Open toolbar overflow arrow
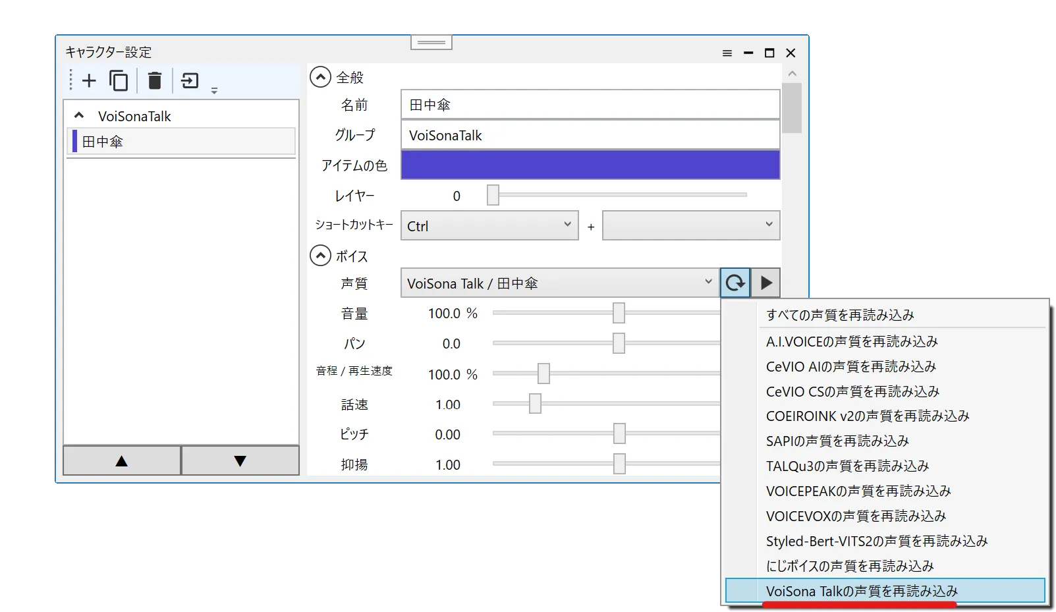Screen dimensions: 1056x612 point(214,91)
